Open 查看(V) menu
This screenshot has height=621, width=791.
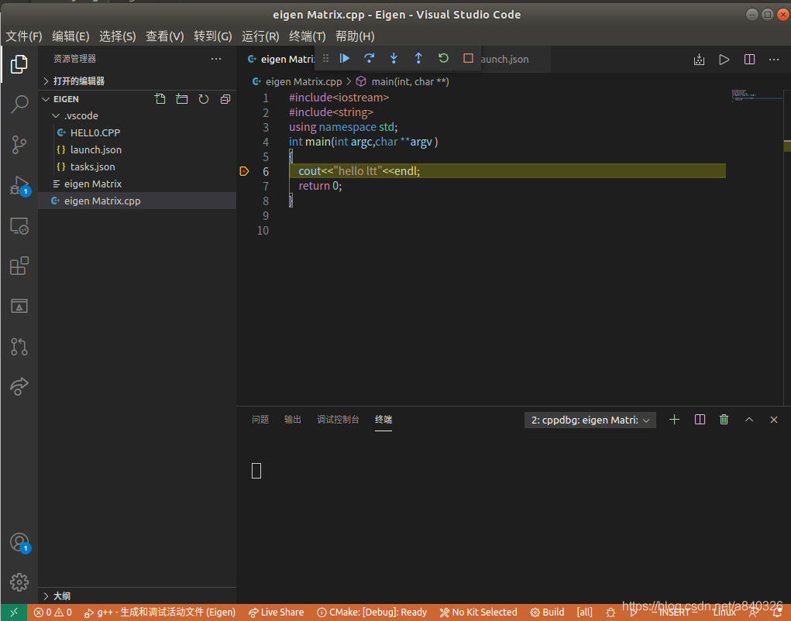pyautogui.click(x=165, y=36)
